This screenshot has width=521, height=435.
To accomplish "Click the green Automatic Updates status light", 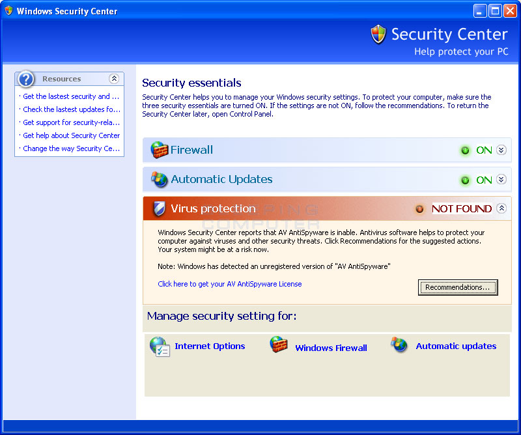I will (x=465, y=180).
